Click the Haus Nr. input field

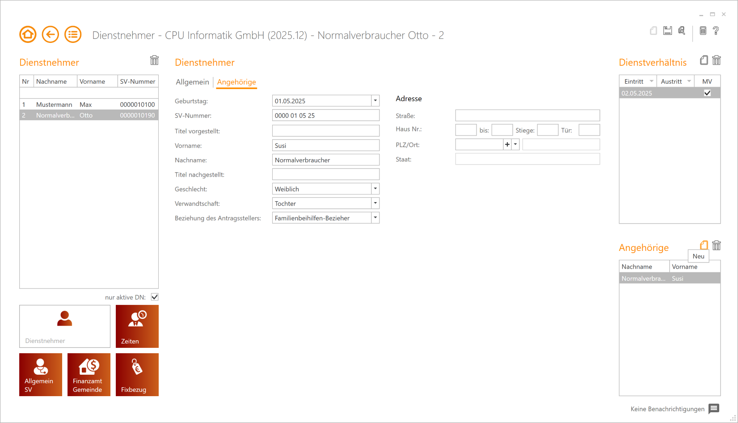(x=466, y=130)
